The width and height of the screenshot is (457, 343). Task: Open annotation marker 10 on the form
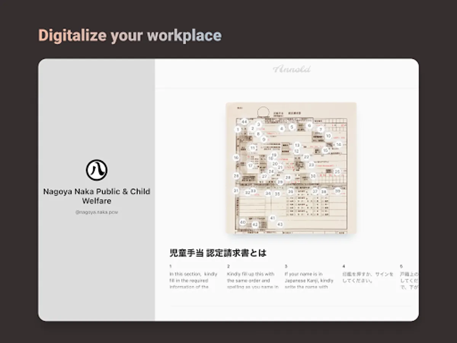(328, 136)
